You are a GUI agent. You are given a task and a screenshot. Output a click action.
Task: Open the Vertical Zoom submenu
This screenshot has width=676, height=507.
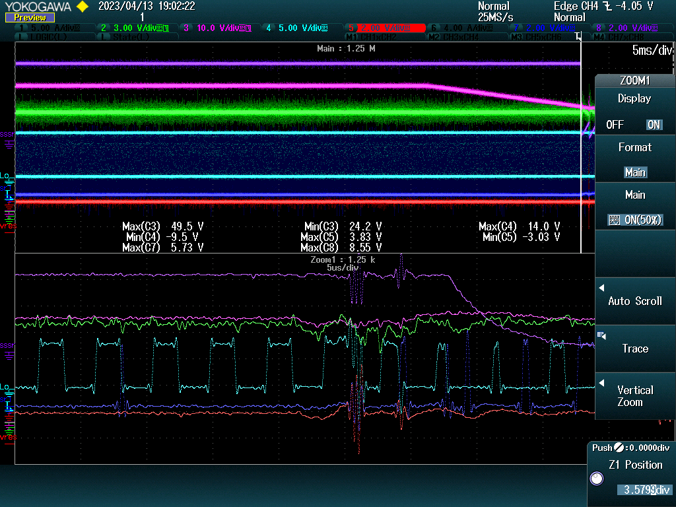point(634,395)
